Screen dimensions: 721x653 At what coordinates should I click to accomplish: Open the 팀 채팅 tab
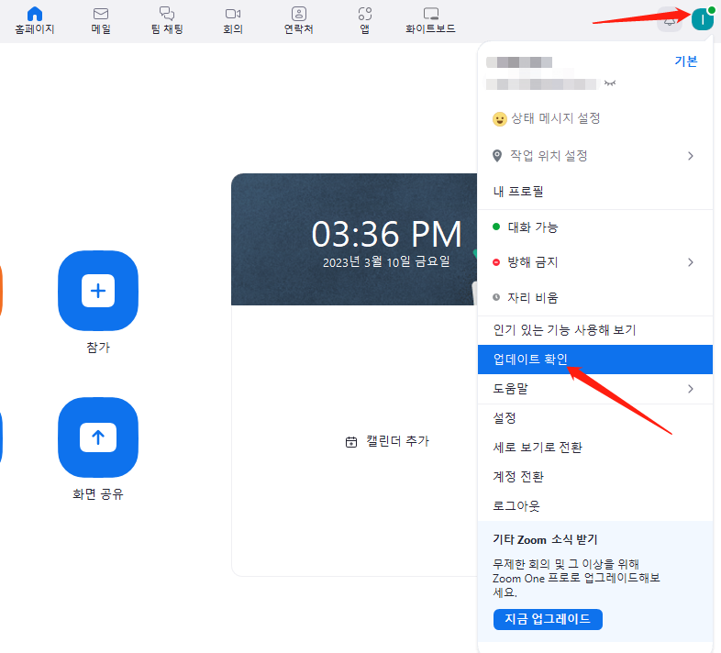[167, 21]
